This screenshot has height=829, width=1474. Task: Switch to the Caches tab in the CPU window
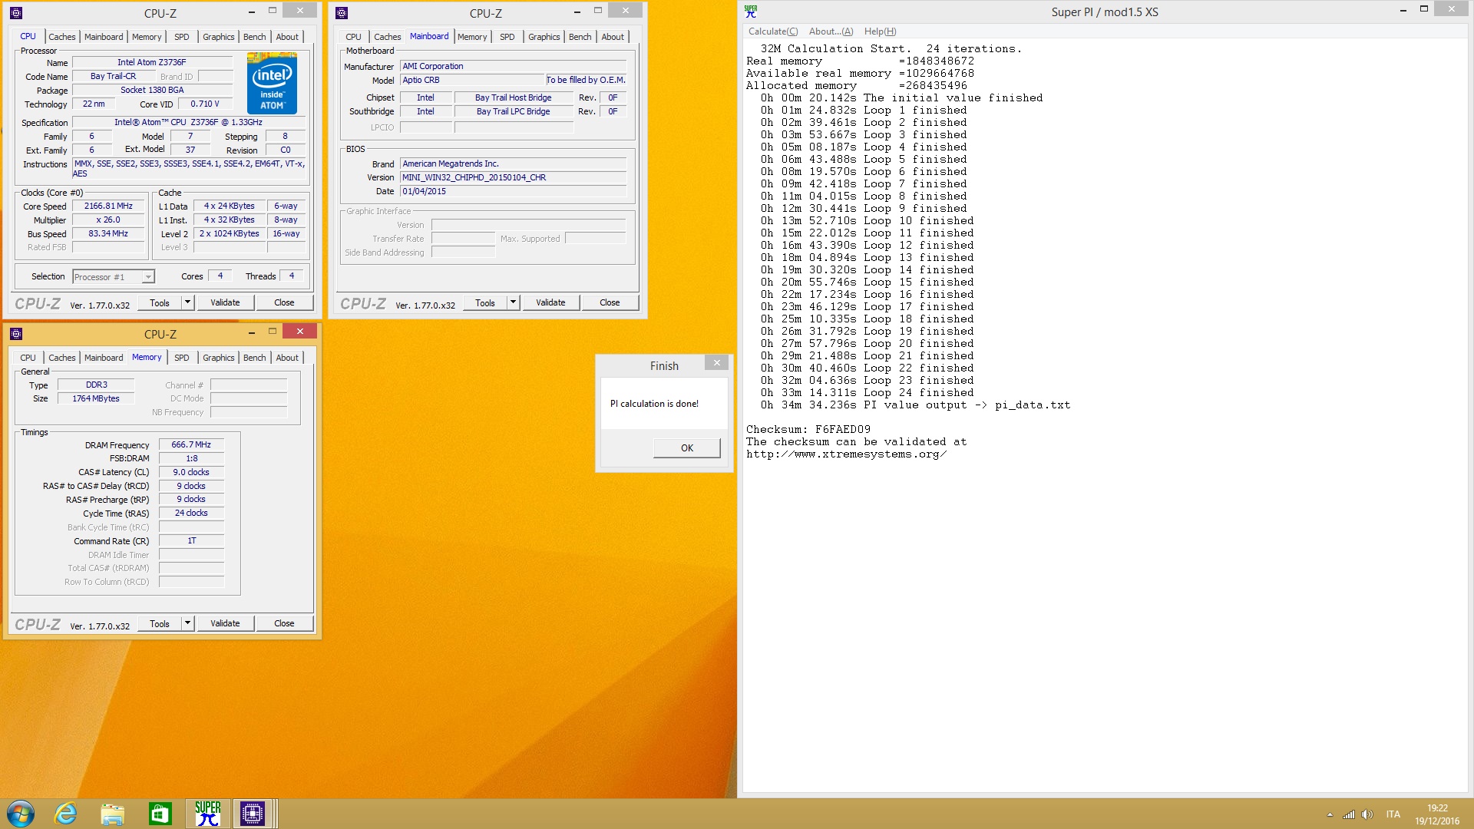(62, 37)
